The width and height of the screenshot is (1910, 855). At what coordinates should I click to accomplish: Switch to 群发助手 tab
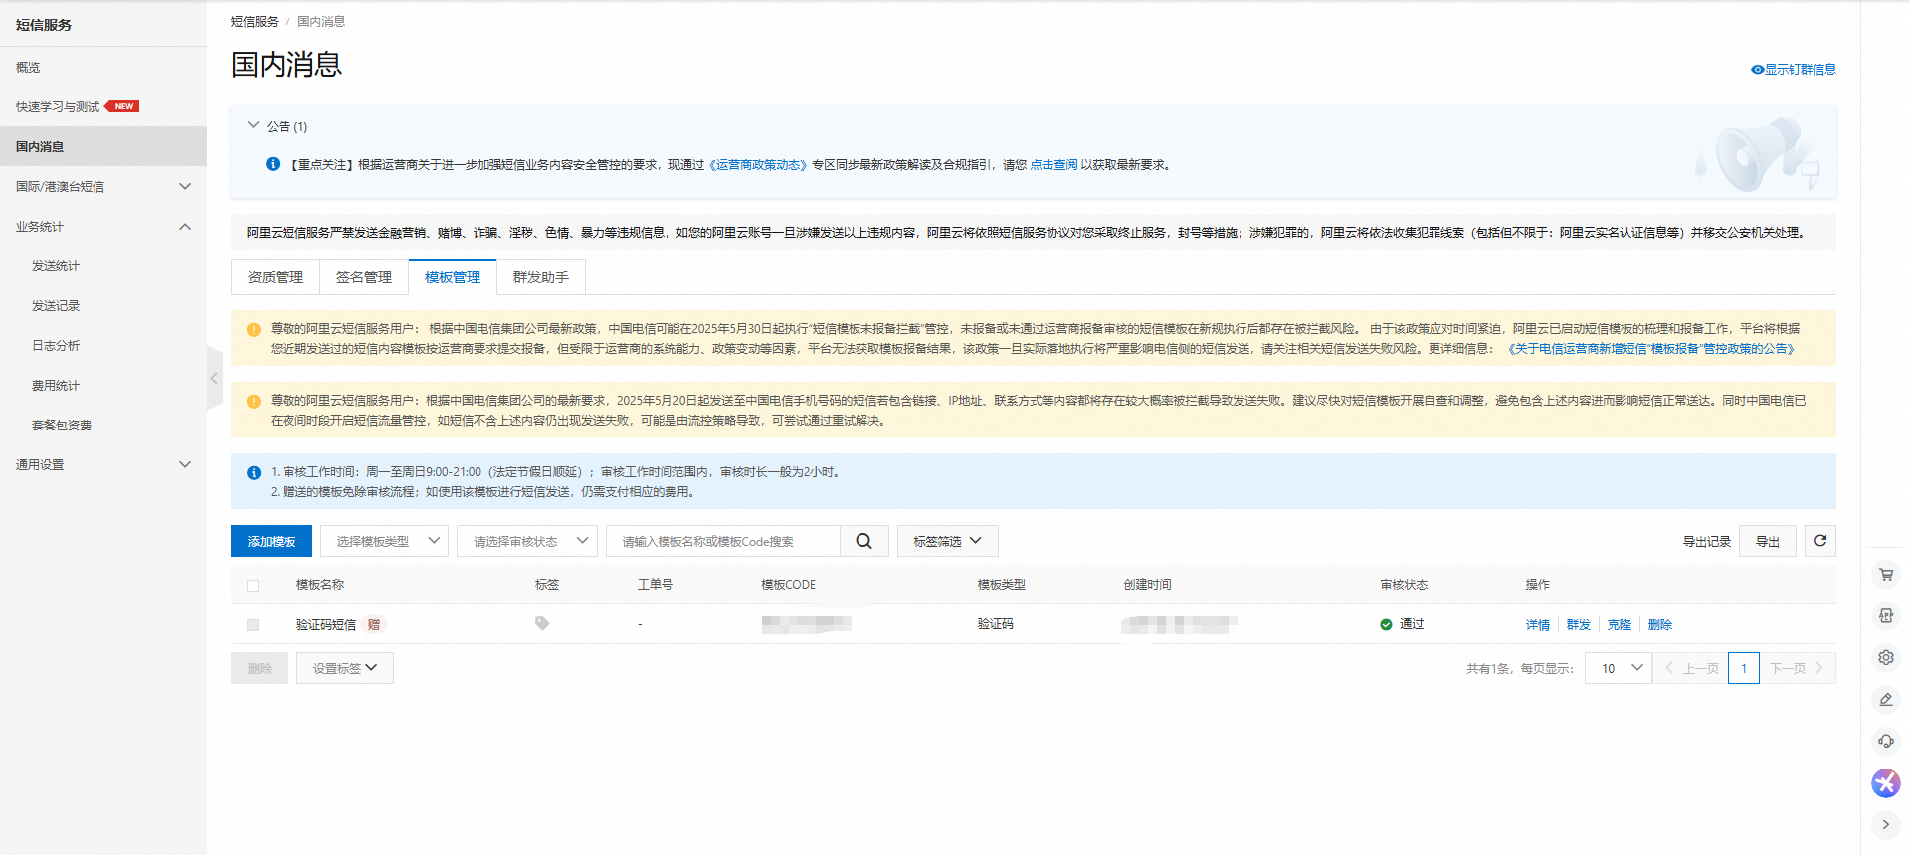[541, 277]
